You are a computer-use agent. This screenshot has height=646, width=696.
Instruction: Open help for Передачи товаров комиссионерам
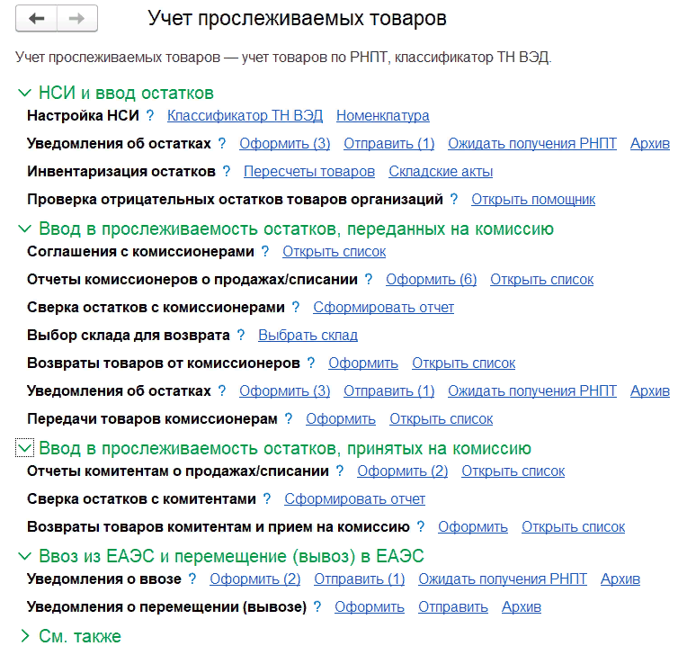pos(289,419)
